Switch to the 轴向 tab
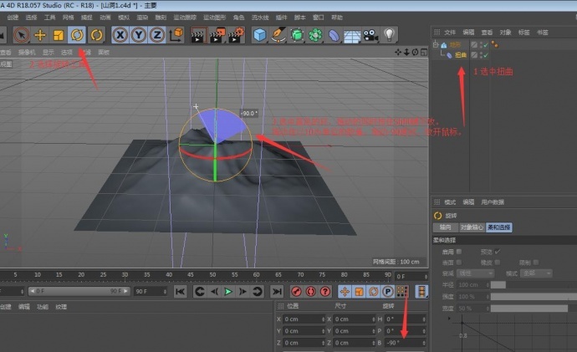The width and height of the screenshot is (577, 352). 445,227
